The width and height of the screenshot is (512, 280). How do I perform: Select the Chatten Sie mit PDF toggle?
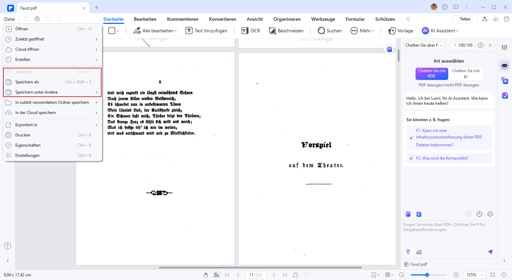432,73
